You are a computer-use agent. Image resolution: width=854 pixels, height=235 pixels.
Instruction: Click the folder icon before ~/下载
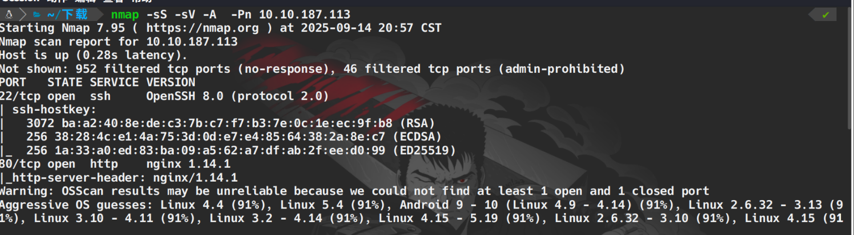click(x=36, y=14)
